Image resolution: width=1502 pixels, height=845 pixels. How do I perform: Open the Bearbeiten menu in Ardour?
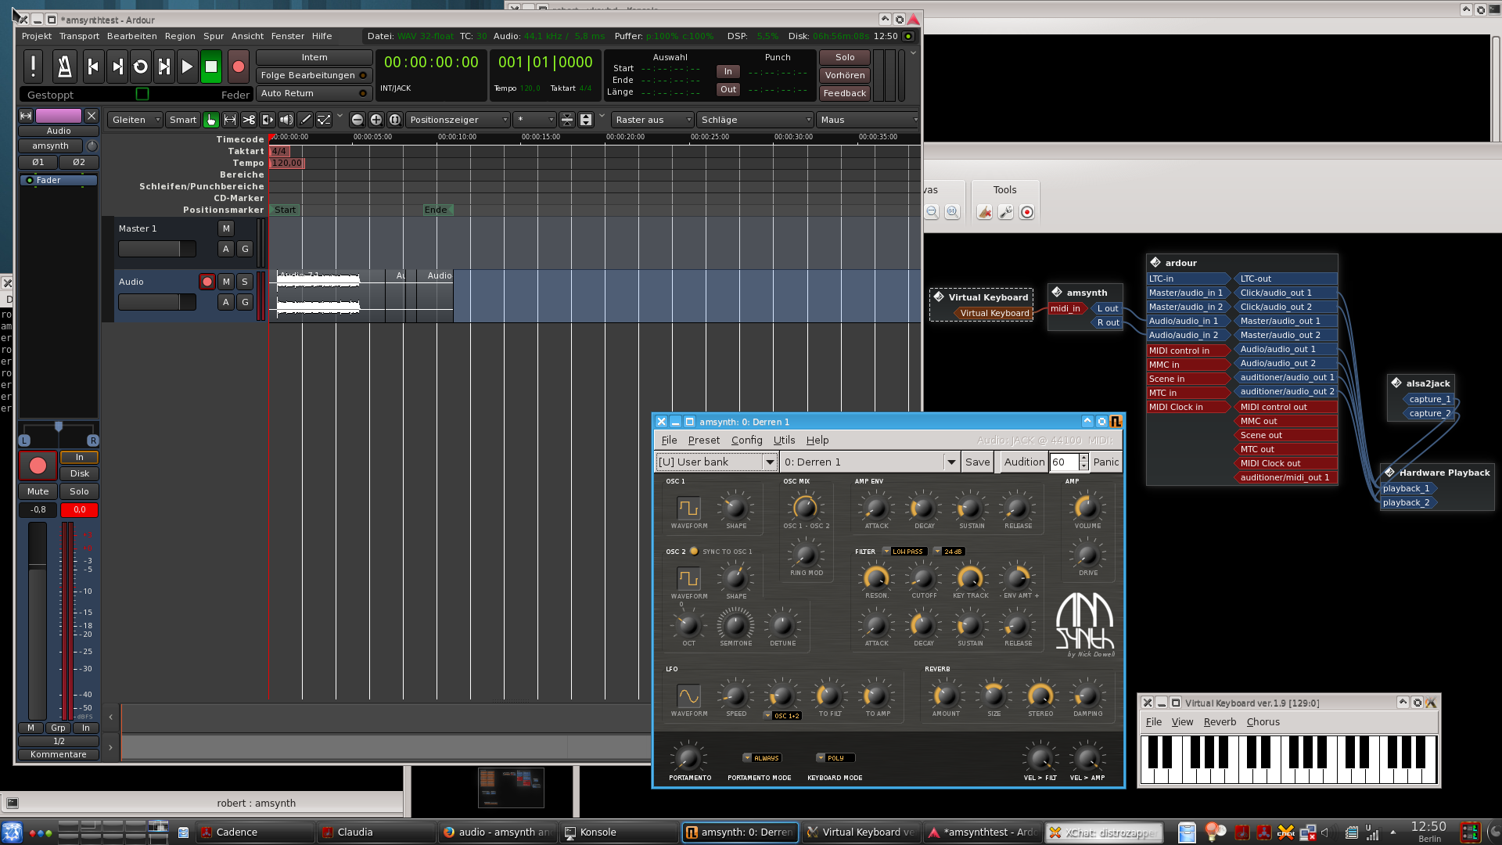(x=131, y=36)
